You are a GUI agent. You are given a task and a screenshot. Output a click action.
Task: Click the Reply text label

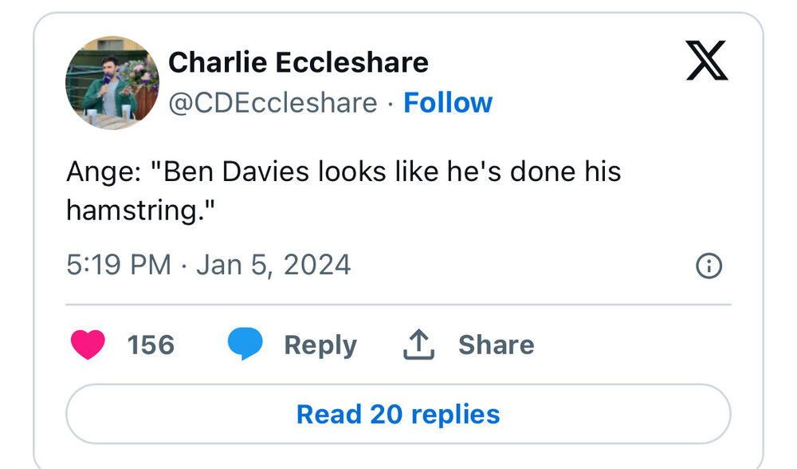click(x=320, y=345)
